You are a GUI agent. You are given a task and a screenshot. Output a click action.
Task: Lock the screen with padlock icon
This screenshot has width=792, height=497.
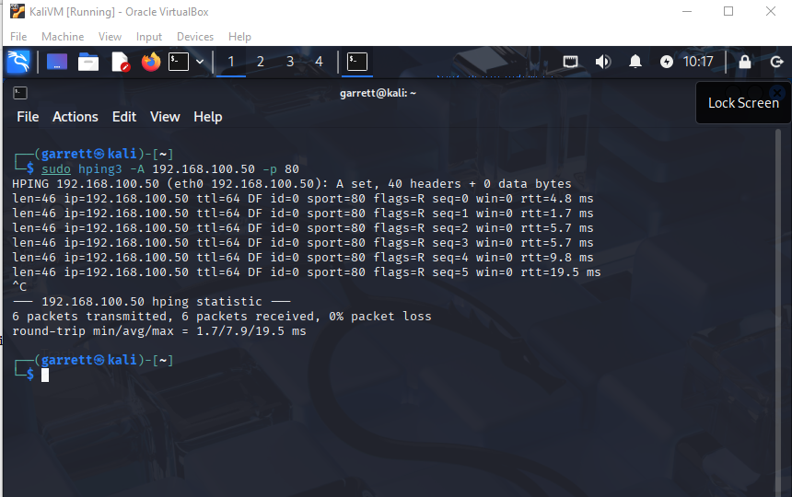tap(745, 62)
